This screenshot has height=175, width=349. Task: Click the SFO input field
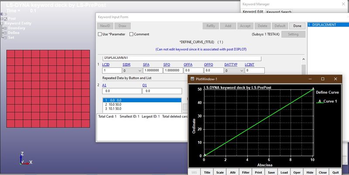pos(173,71)
